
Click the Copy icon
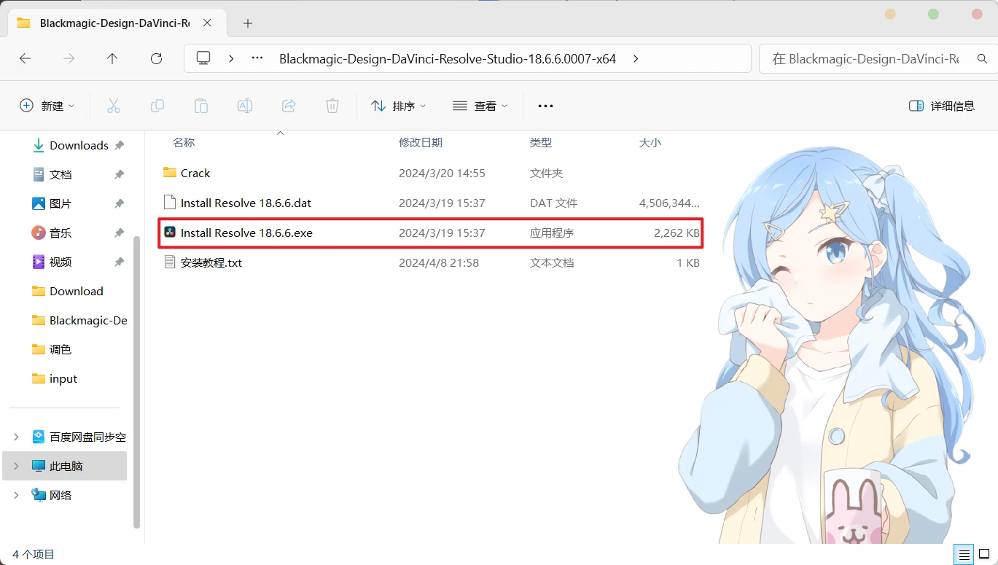pyautogui.click(x=157, y=106)
